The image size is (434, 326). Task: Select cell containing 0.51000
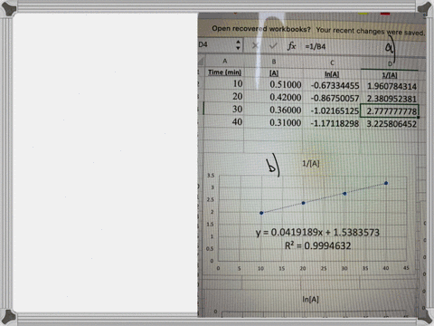273,84
